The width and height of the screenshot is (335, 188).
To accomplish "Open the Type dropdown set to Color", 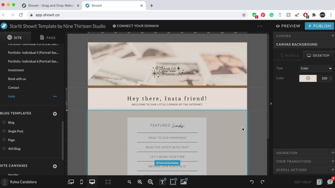I will pyautogui.click(x=316, y=68).
